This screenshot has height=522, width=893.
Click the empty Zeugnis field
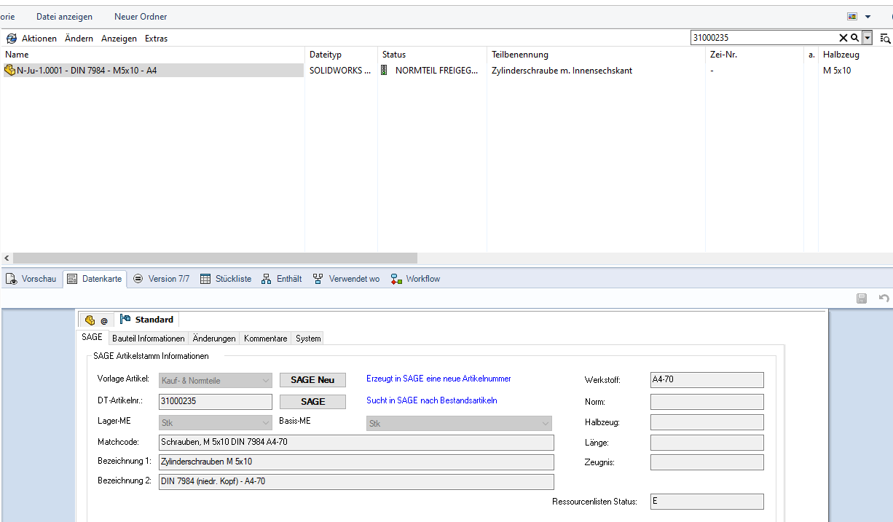pos(707,462)
